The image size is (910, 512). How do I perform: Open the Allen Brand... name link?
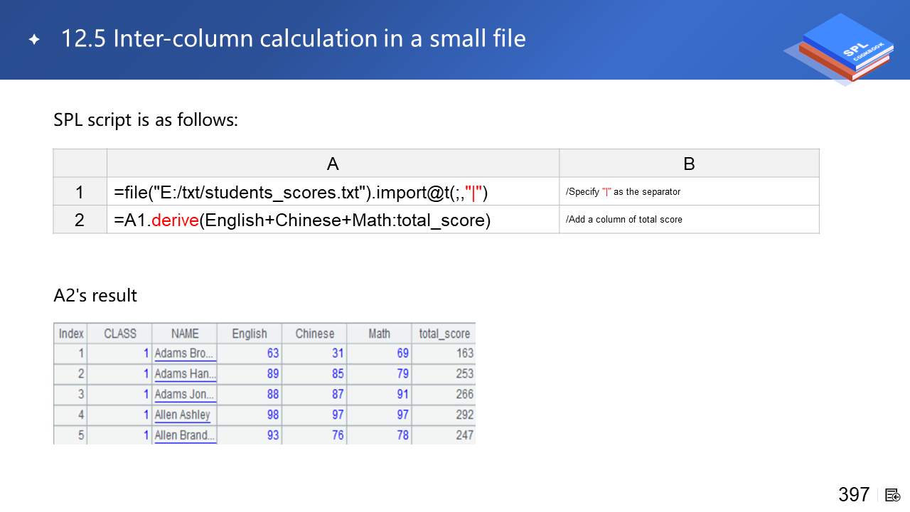[x=185, y=435]
